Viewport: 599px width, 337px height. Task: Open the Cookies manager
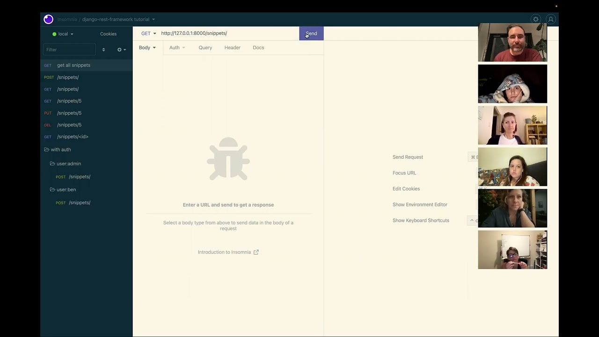108,34
